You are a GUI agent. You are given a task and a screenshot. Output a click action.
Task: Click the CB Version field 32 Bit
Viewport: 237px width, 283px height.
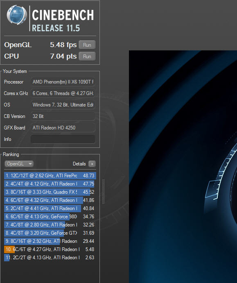63,116
